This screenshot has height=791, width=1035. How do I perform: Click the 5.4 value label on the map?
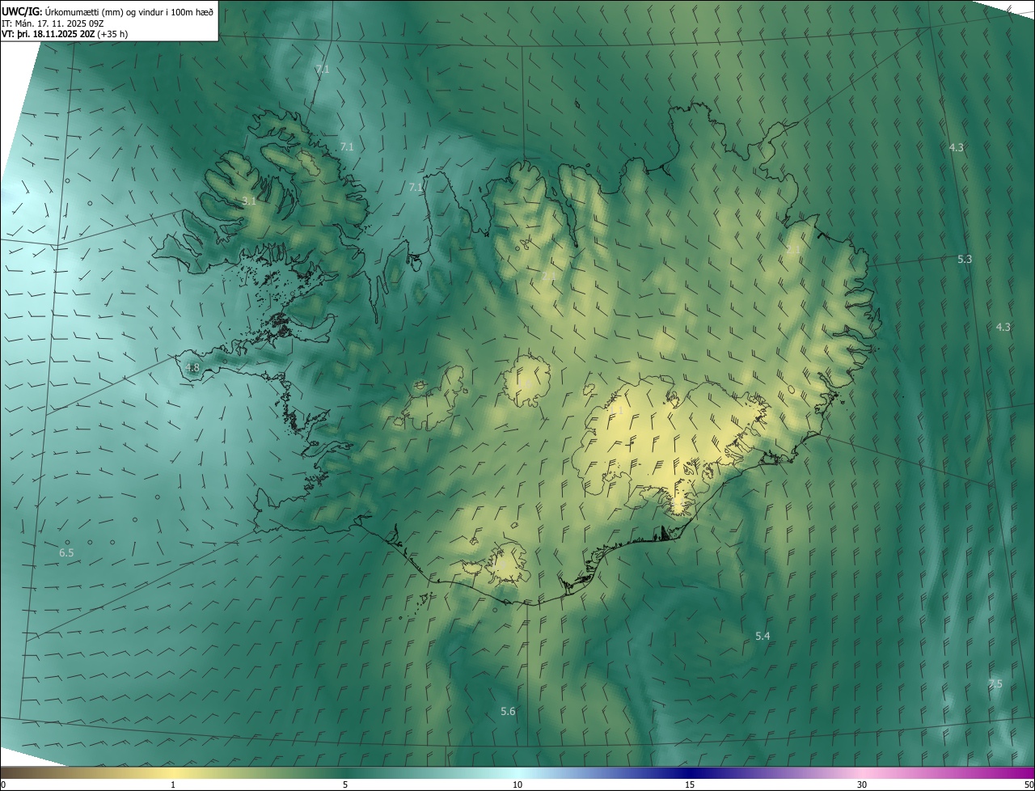(763, 636)
